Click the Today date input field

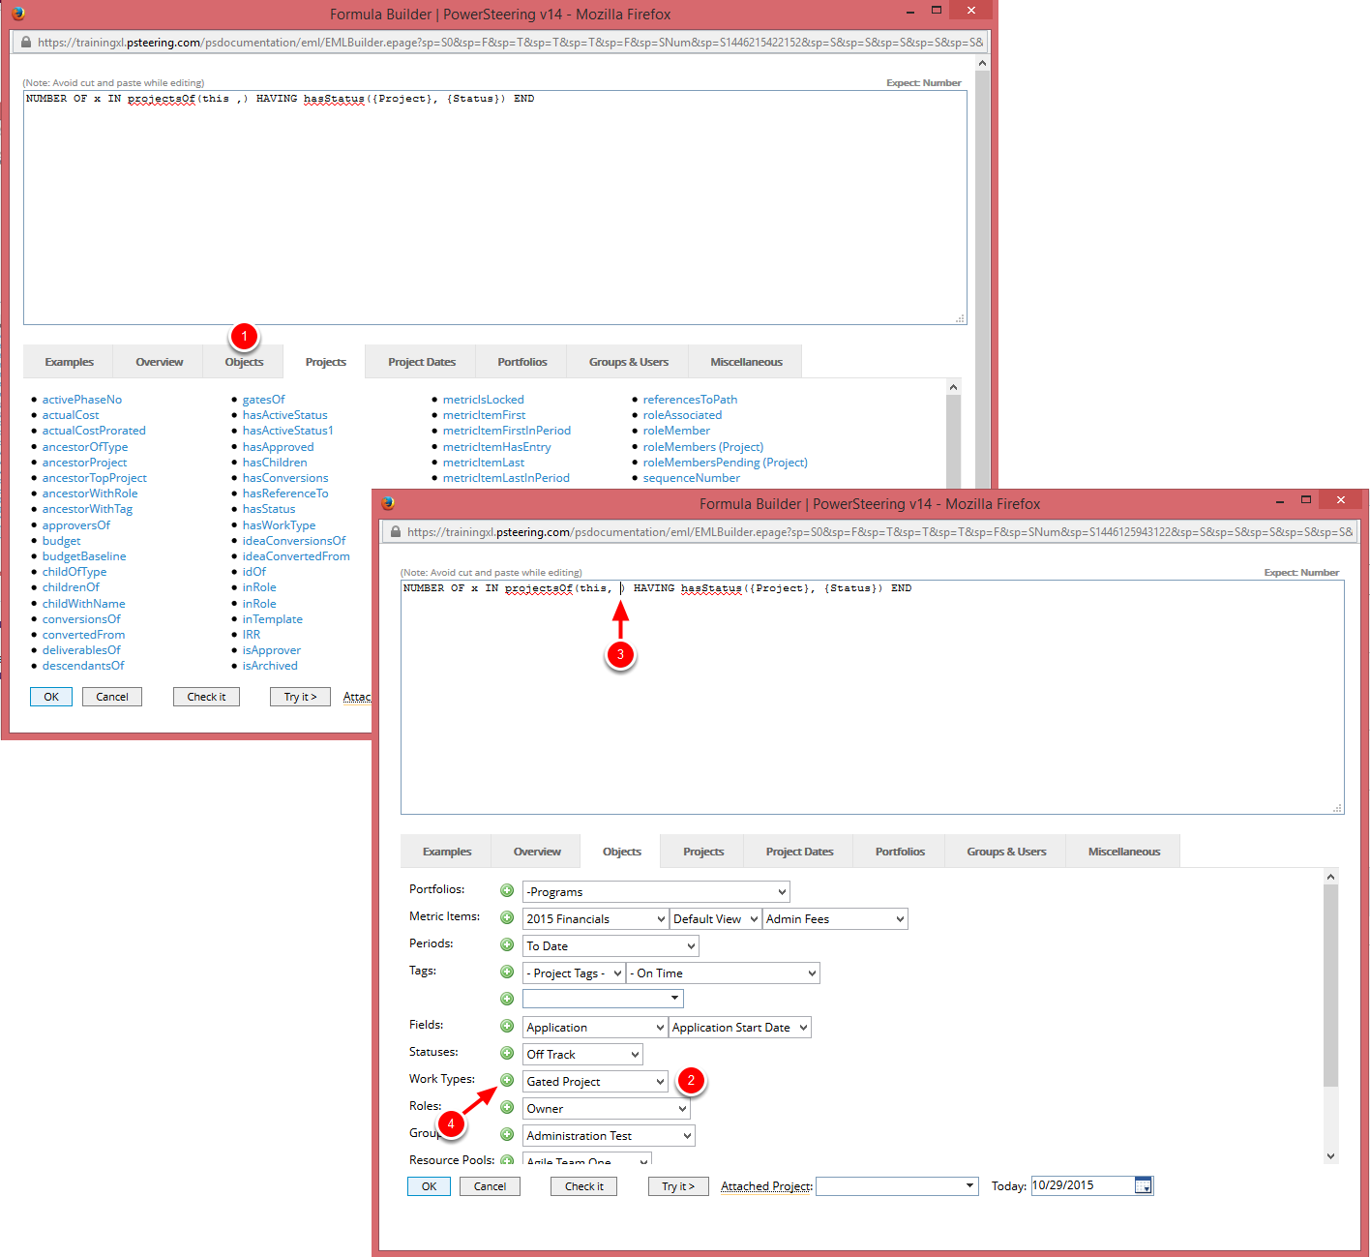pyautogui.click(x=1084, y=1185)
